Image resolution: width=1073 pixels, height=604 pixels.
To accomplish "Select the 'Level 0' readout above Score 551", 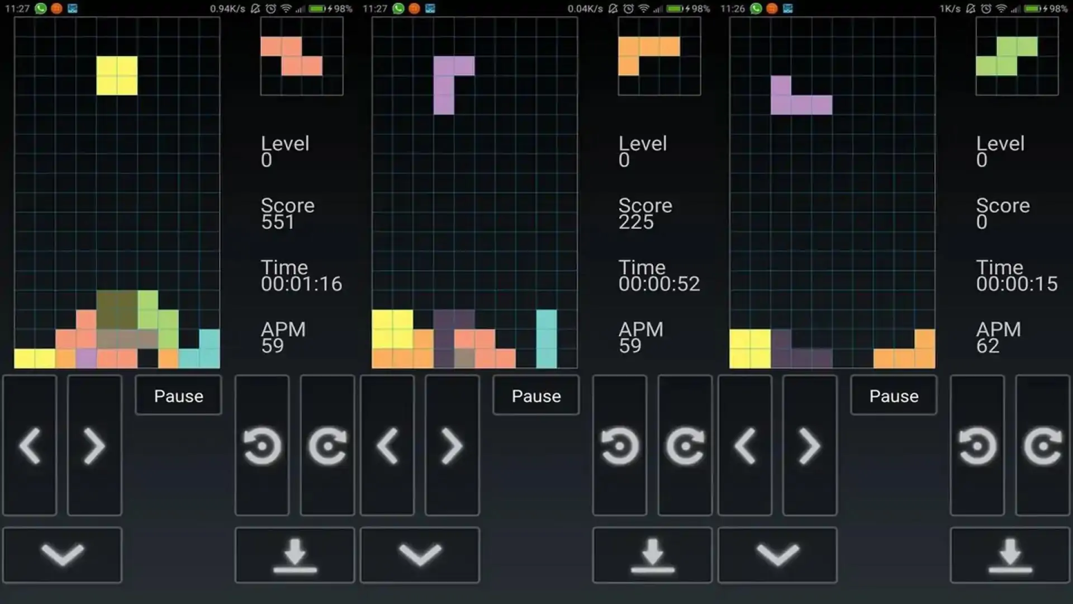I will click(284, 152).
